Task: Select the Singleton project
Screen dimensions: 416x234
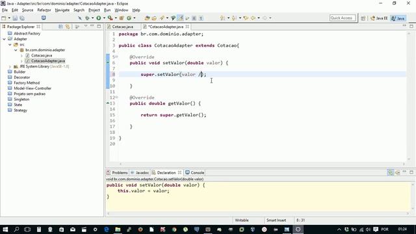Action: pyautogui.click(x=21, y=99)
